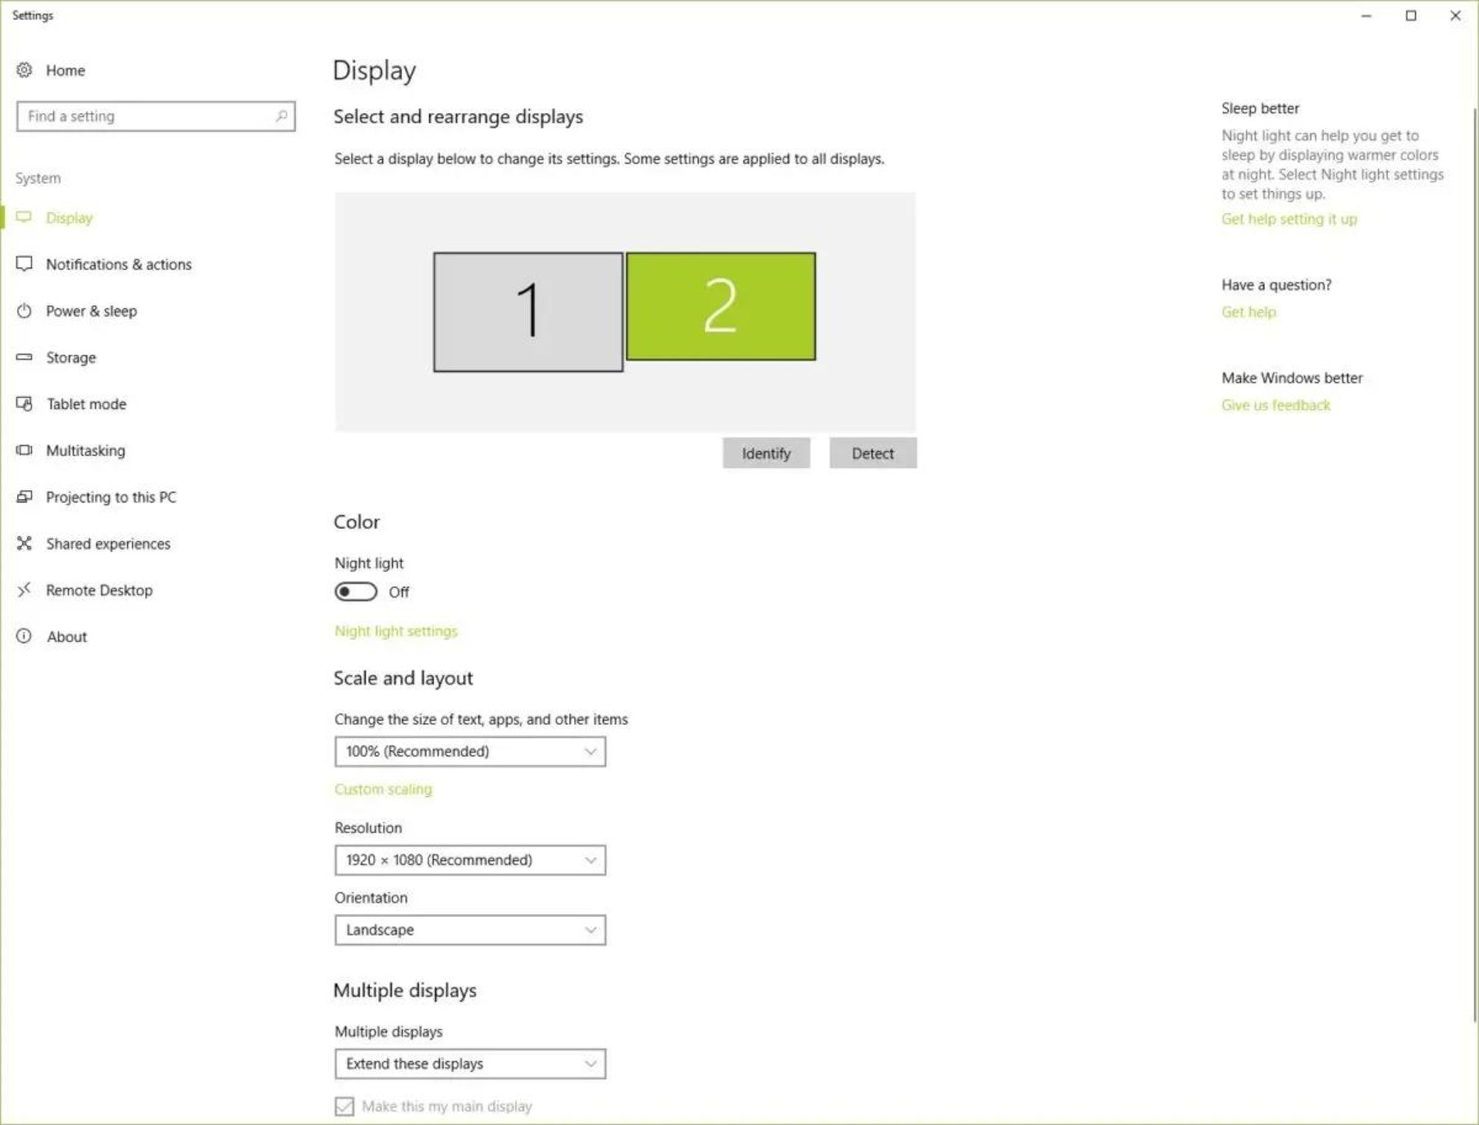Screen dimensions: 1479x1125
Task: Open the Multiple displays dropdown
Action: [x=470, y=1064]
